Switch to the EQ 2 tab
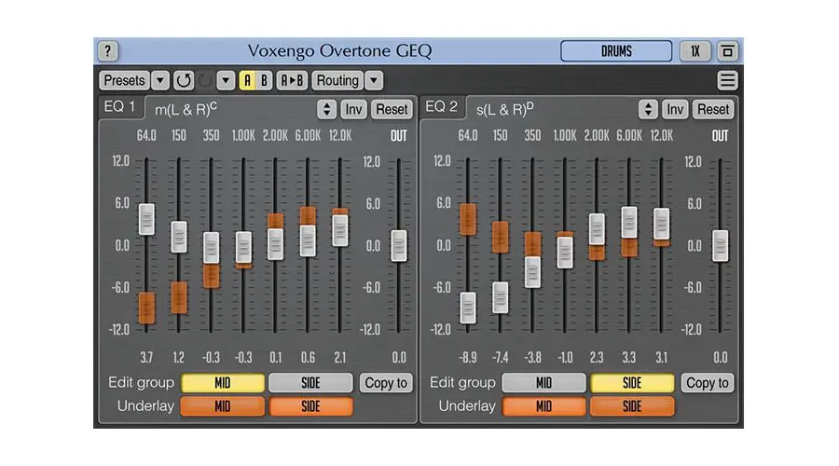The width and height of the screenshot is (839, 466). (x=442, y=107)
